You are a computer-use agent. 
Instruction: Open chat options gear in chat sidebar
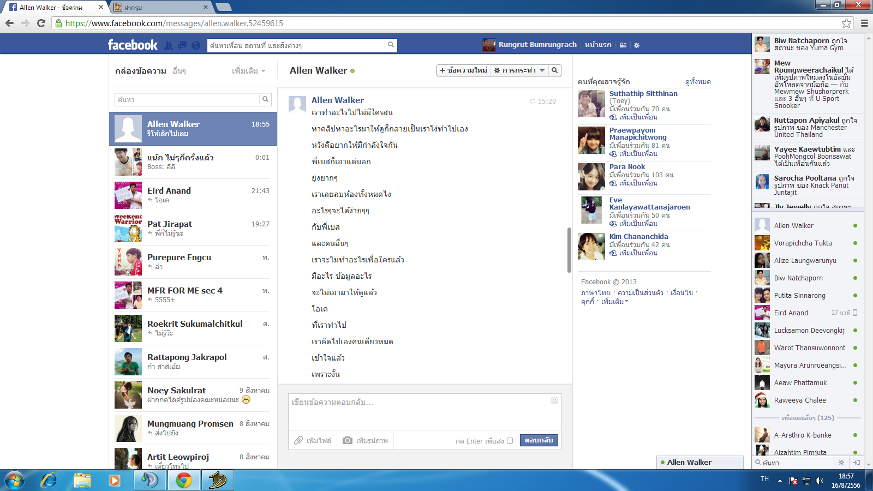pos(841,463)
